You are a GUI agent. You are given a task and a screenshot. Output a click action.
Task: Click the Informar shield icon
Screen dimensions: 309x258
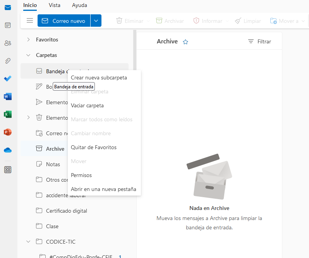(x=196, y=21)
